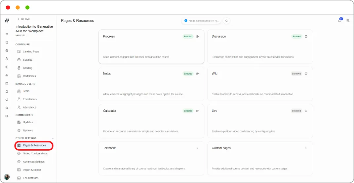Screen dimensions: 354x183
Task: Click the wallet icon in left rail
Action: pos(7,116)
